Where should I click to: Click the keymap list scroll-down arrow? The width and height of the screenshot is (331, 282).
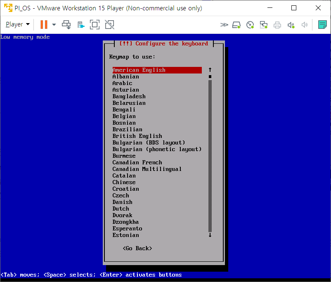(x=210, y=235)
